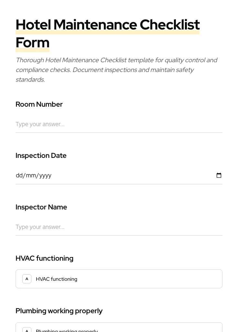
Task: Click the italic form description paragraph
Action: [x=116, y=69]
